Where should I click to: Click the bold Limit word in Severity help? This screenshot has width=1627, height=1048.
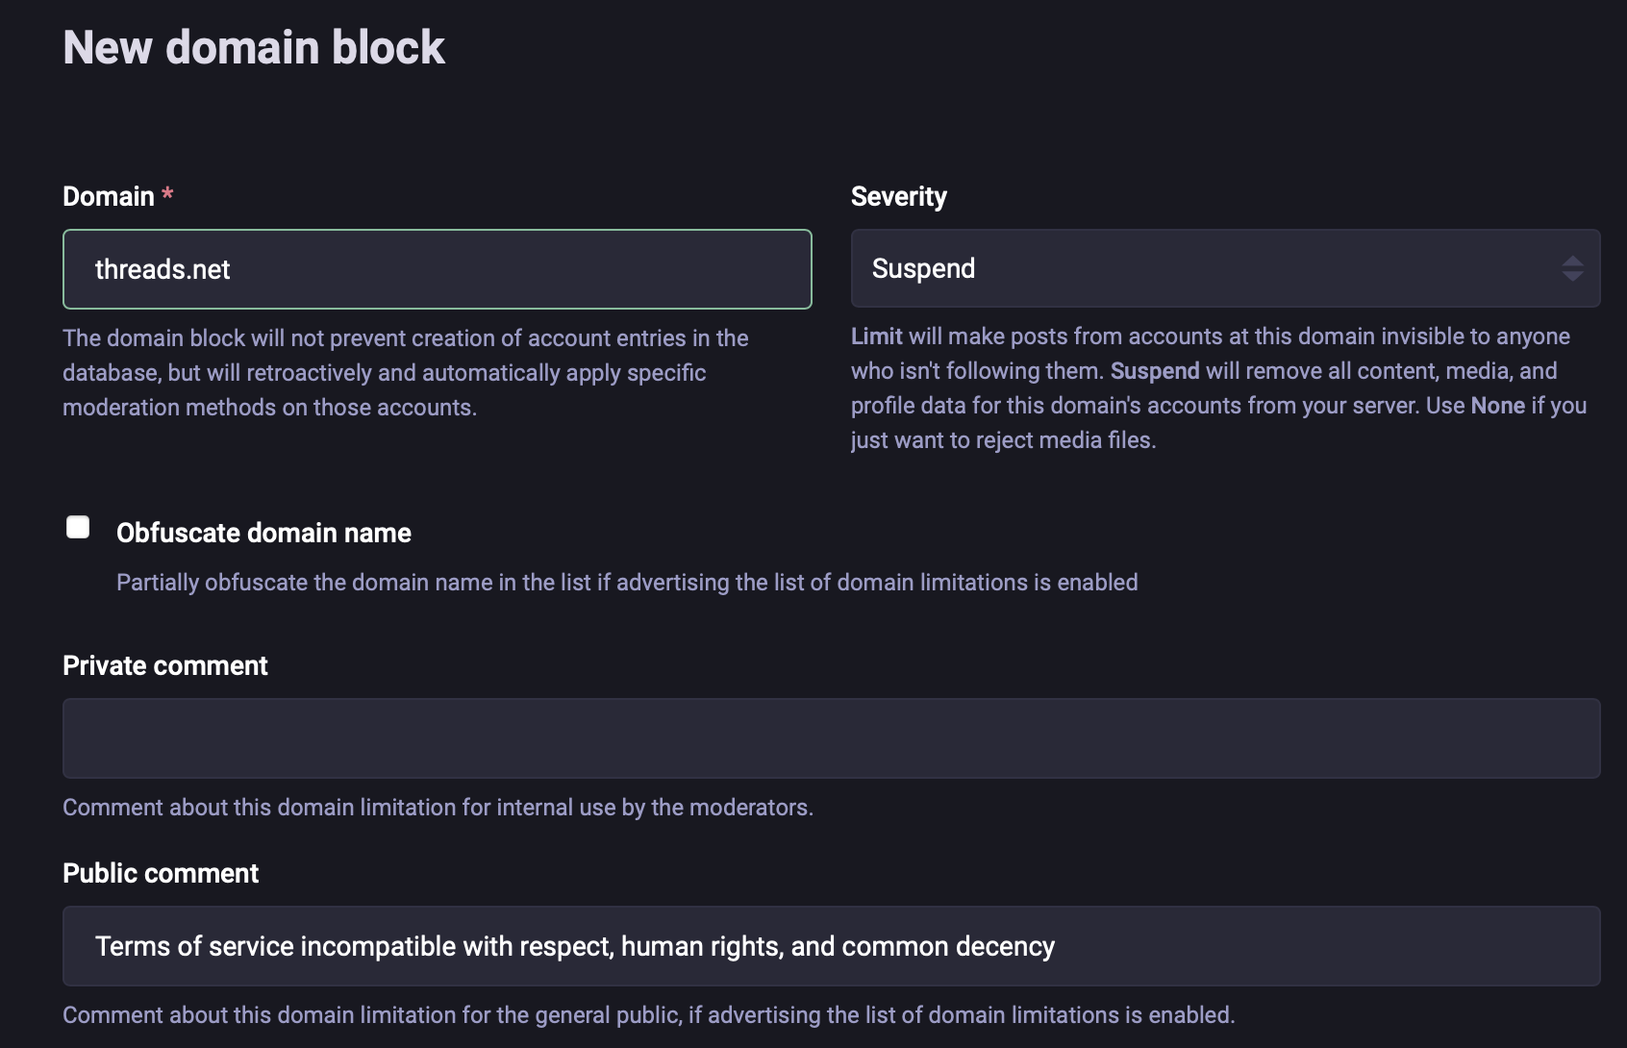tap(877, 337)
